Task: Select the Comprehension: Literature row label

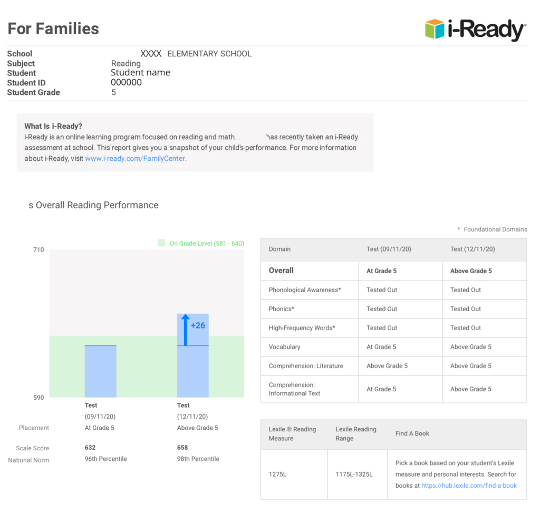Action: click(306, 366)
